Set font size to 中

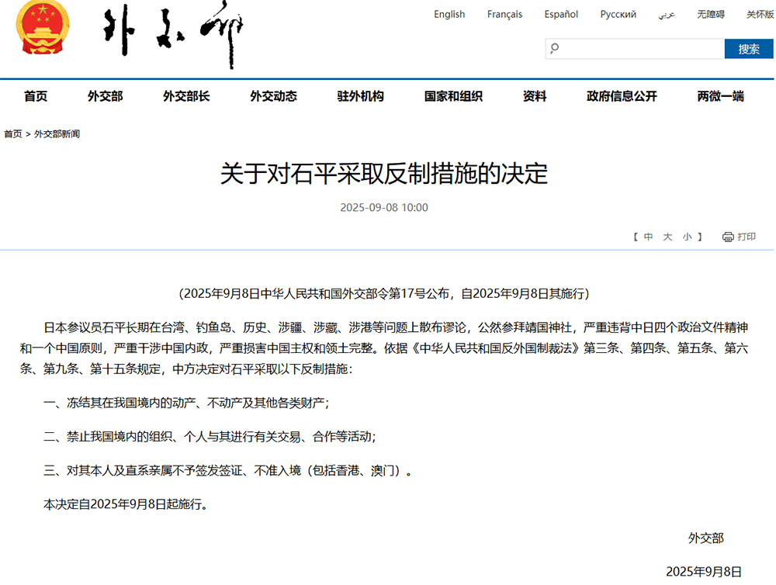pyautogui.click(x=648, y=237)
